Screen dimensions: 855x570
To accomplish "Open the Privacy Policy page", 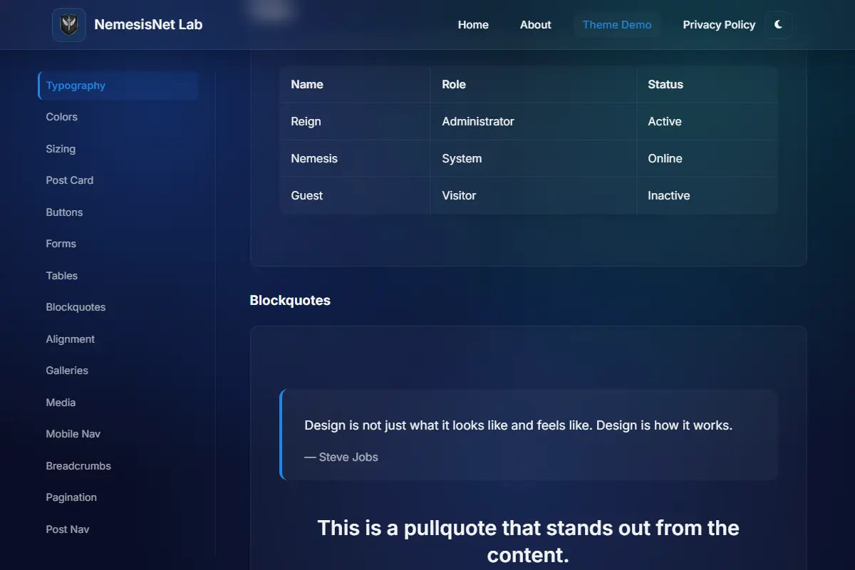I will 719,25.
